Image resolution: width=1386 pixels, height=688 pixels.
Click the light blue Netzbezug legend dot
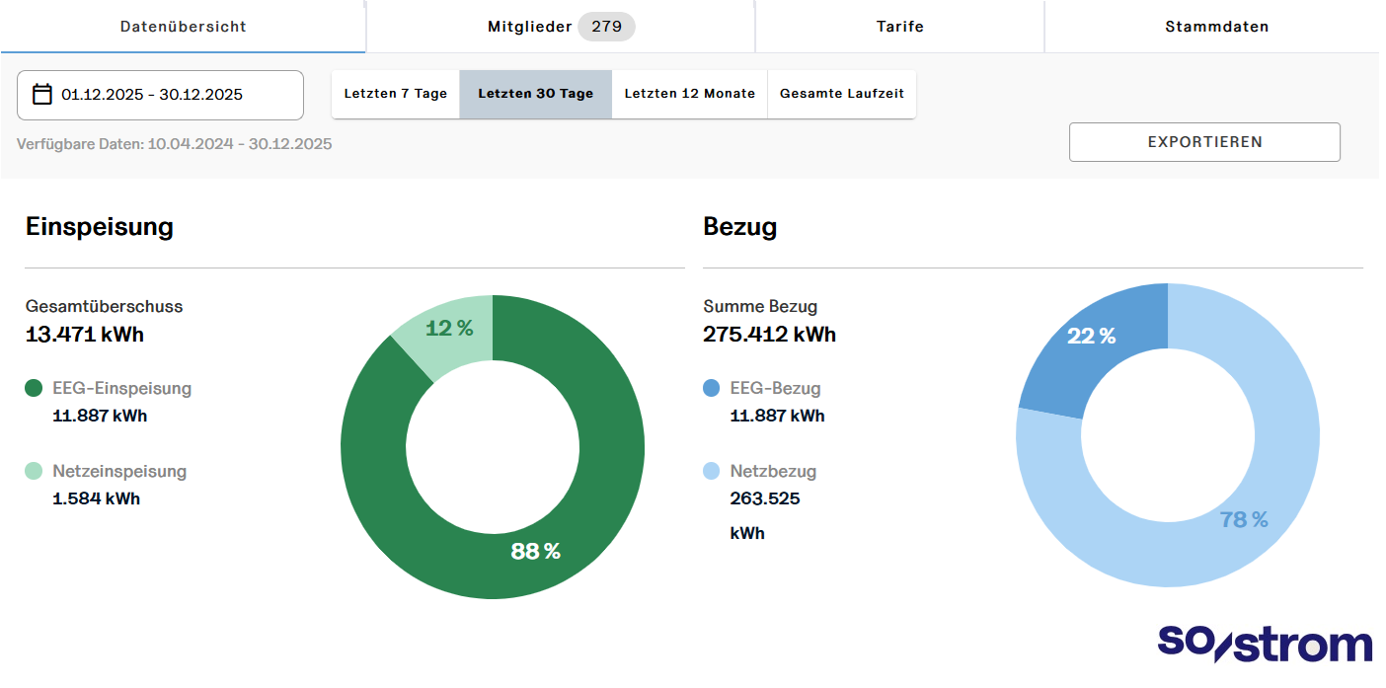coord(711,471)
